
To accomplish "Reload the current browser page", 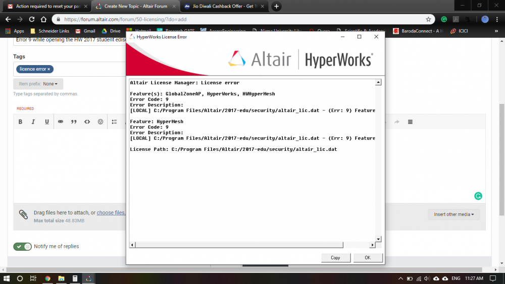I will click(x=31, y=19).
